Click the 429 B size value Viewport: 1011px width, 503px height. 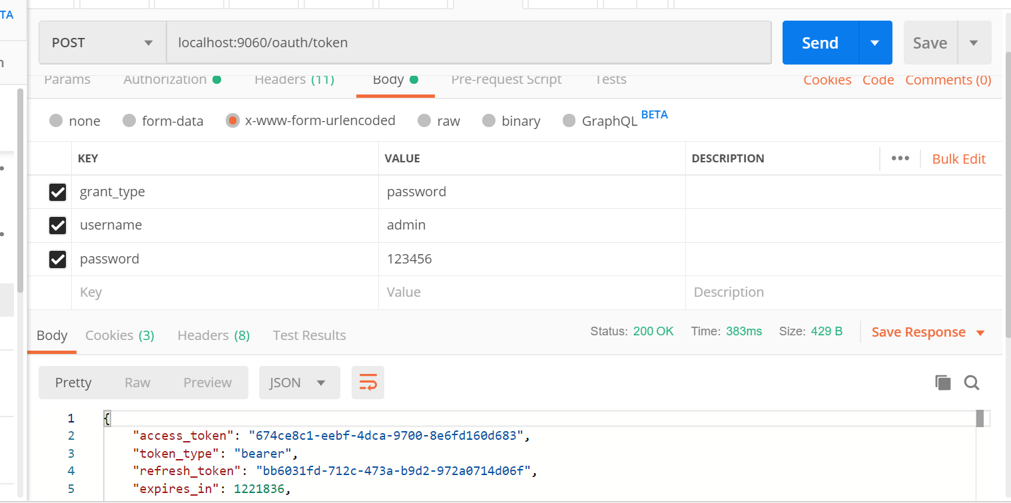coord(827,331)
